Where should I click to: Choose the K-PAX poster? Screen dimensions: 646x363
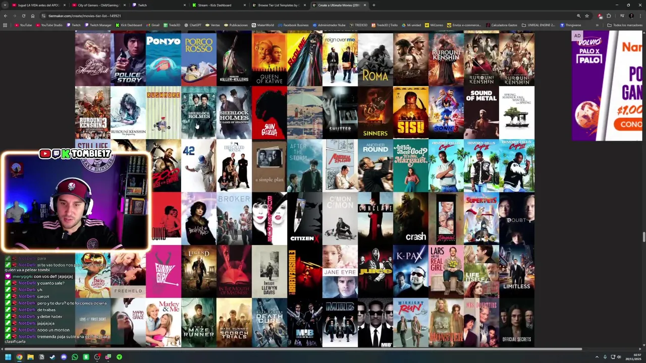(x=410, y=272)
